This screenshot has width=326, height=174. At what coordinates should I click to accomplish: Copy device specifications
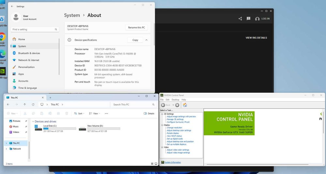point(135,40)
